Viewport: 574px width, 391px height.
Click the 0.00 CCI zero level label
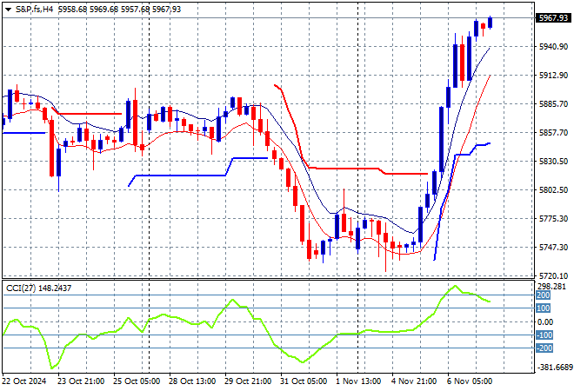pyautogui.click(x=544, y=321)
